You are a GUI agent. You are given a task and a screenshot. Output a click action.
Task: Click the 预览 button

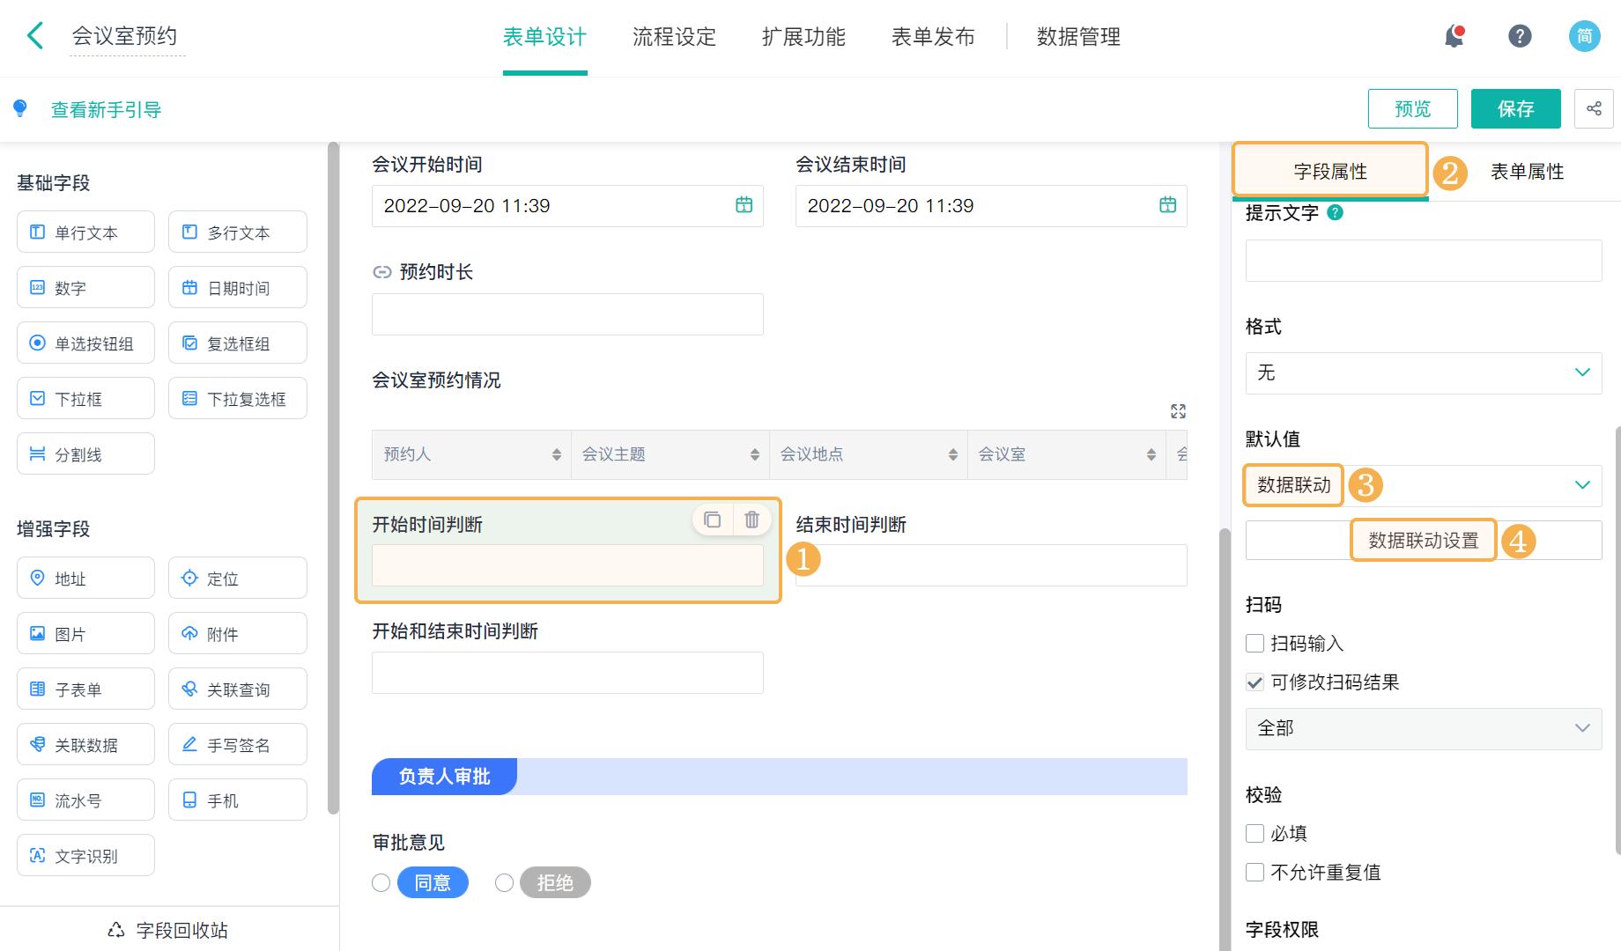click(x=1411, y=108)
